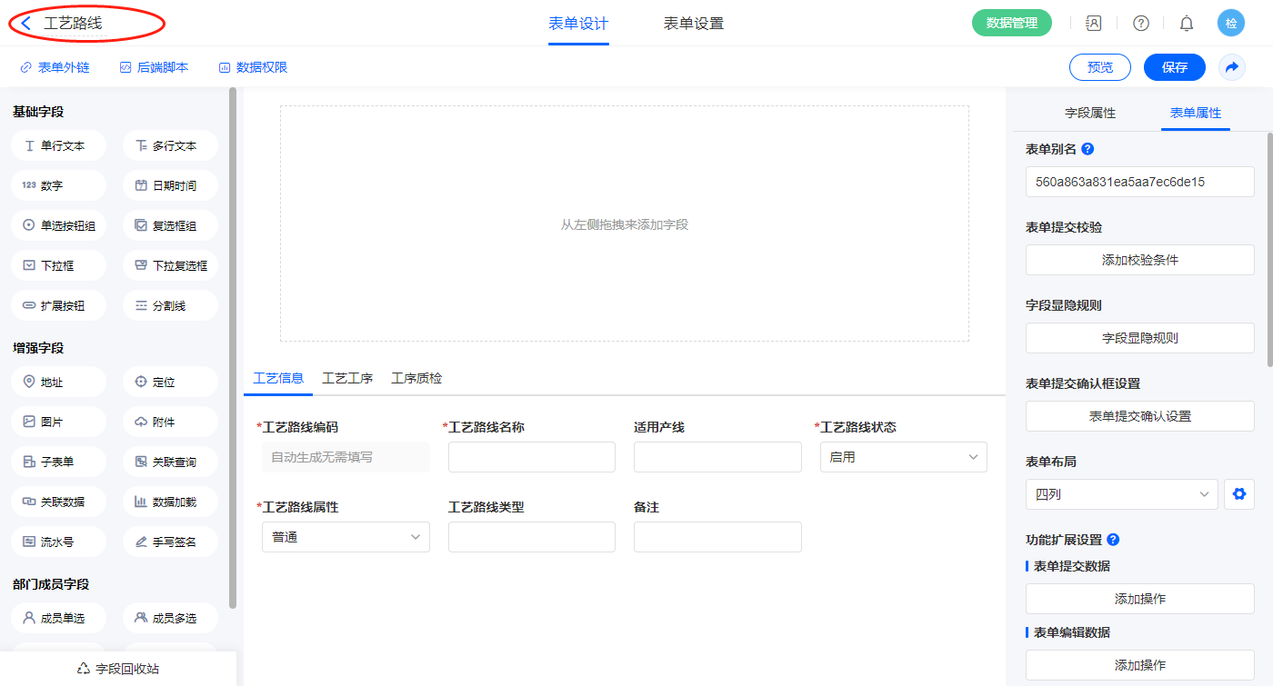Open the 表单外链 link

tap(55, 67)
